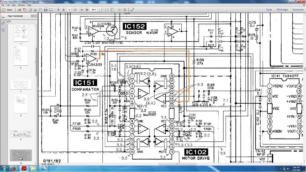Click the fifth taskbar app icon
Image resolution: width=306 pixels, height=172 pixels.
(44, 168)
